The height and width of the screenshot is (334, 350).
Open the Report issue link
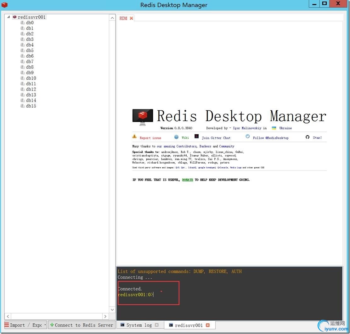150,138
